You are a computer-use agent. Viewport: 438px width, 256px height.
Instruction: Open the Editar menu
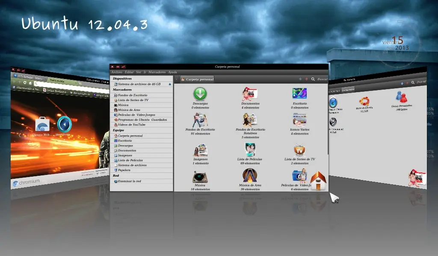129,72
